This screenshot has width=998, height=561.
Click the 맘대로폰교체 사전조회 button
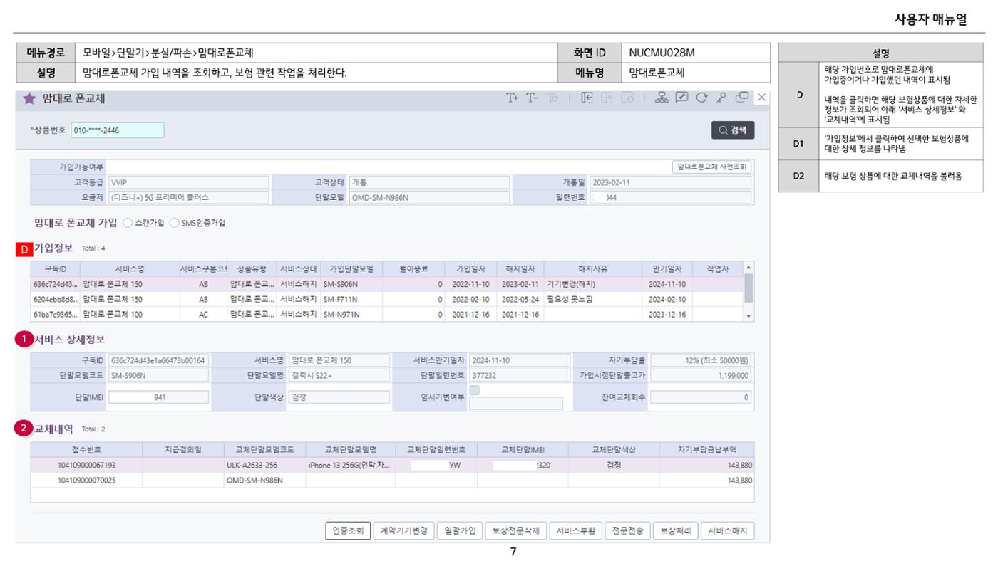[x=711, y=167]
